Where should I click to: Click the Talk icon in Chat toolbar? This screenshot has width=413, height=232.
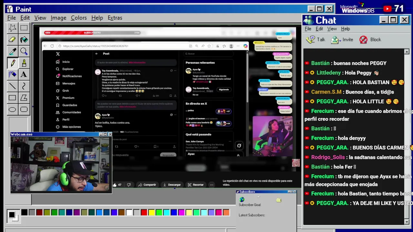(311, 40)
